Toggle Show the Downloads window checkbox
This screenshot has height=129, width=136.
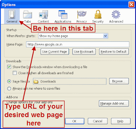coord(9,67)
